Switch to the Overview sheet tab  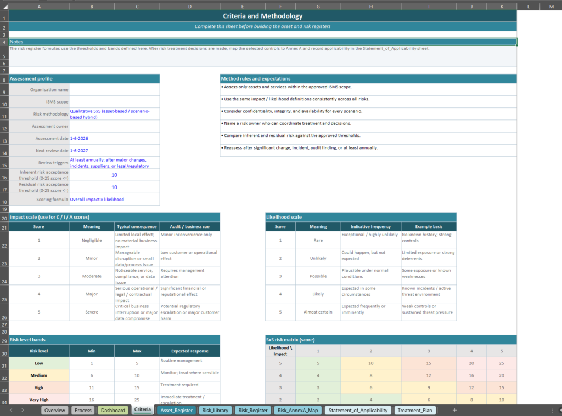(54, 410)
